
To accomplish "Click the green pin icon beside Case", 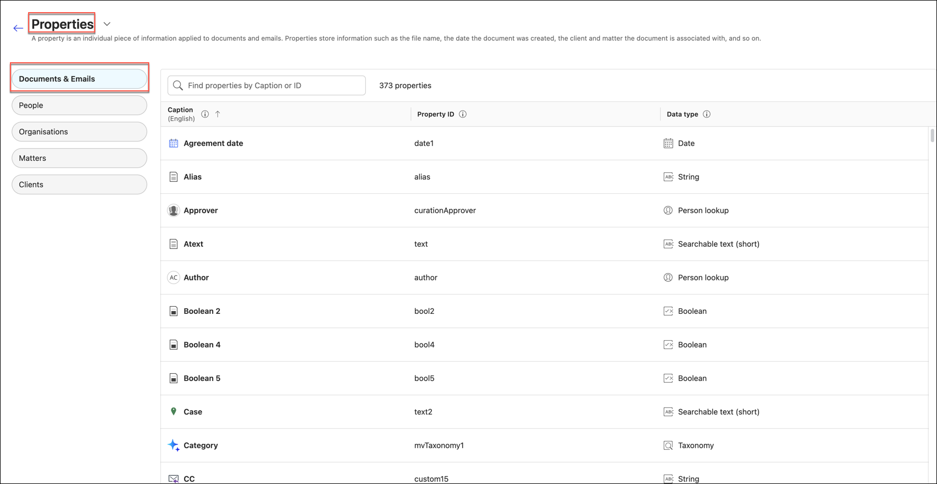I will (174, 411).
